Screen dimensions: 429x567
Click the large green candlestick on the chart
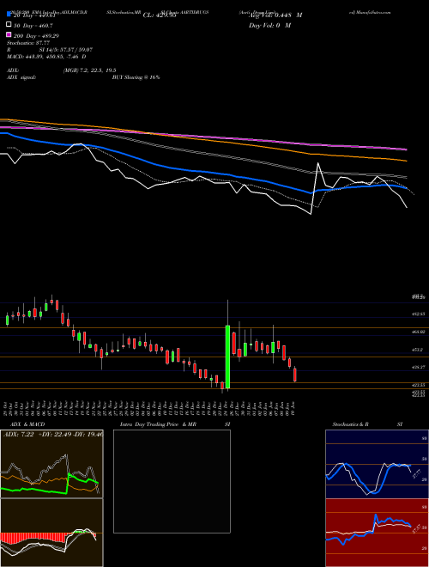coord(228,357)
